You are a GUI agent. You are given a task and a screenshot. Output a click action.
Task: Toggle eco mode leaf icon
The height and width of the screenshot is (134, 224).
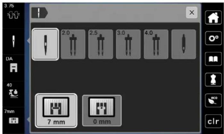(213, 100)
